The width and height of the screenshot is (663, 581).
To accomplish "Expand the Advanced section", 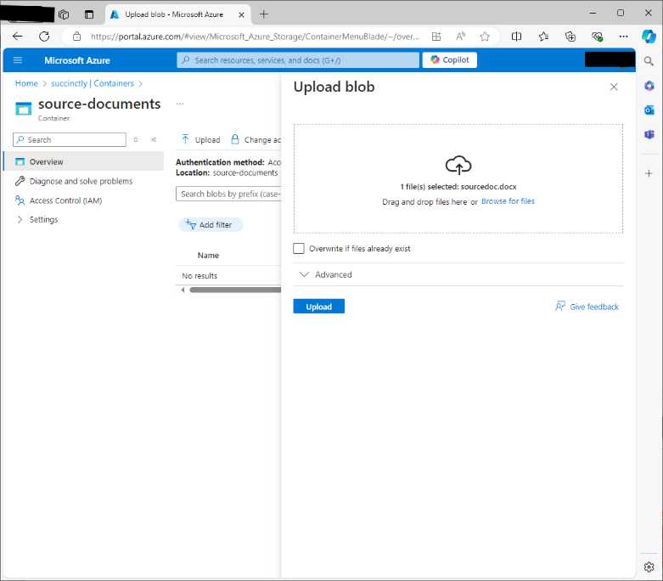I will (x=326, y=274).
